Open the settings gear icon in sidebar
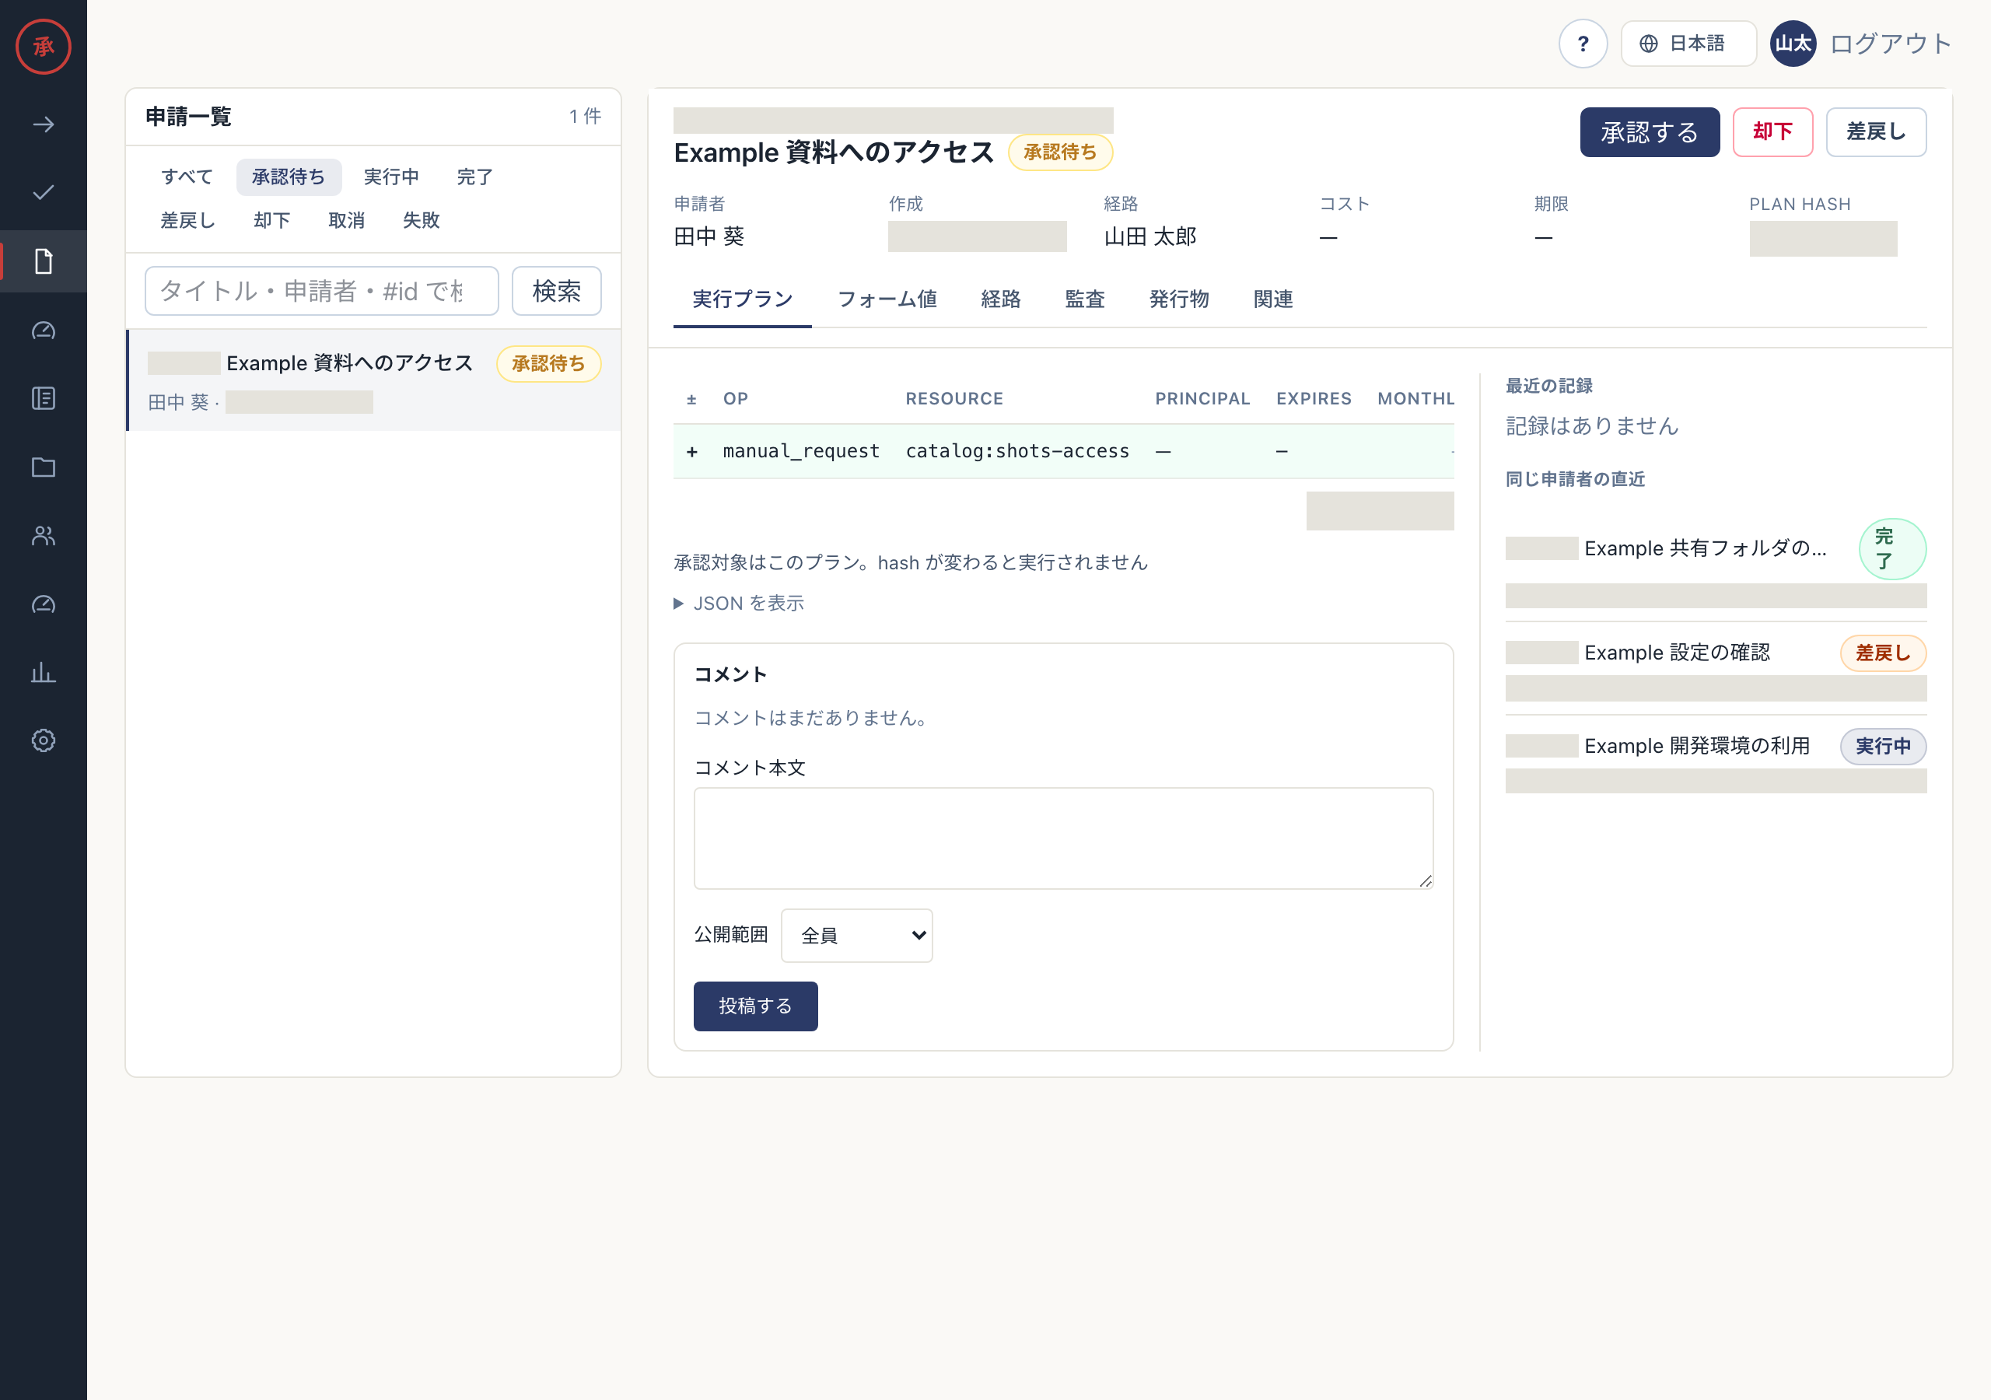 point(44,740)
